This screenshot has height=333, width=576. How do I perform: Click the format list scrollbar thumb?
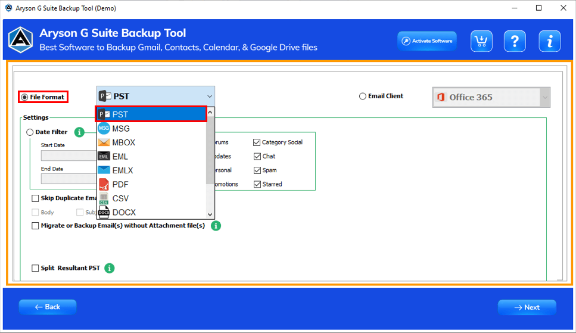(x=210, y=150)
